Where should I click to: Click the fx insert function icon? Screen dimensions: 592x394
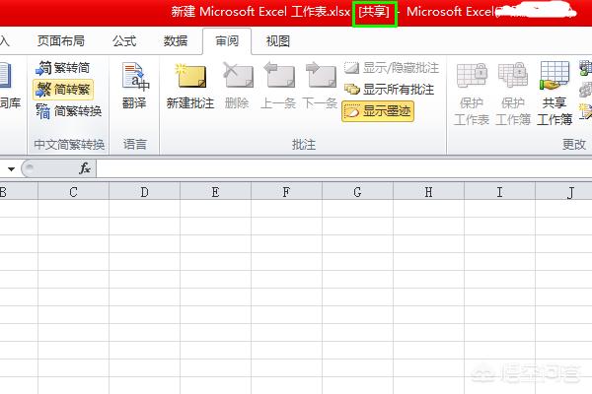pos(85,168)
